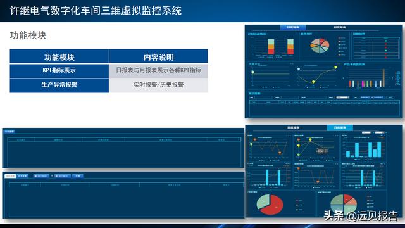This screenshot has height=228, width=405.
Task: Click the magenta bar in the product bar chart
Action: click(x=363, y=84)
